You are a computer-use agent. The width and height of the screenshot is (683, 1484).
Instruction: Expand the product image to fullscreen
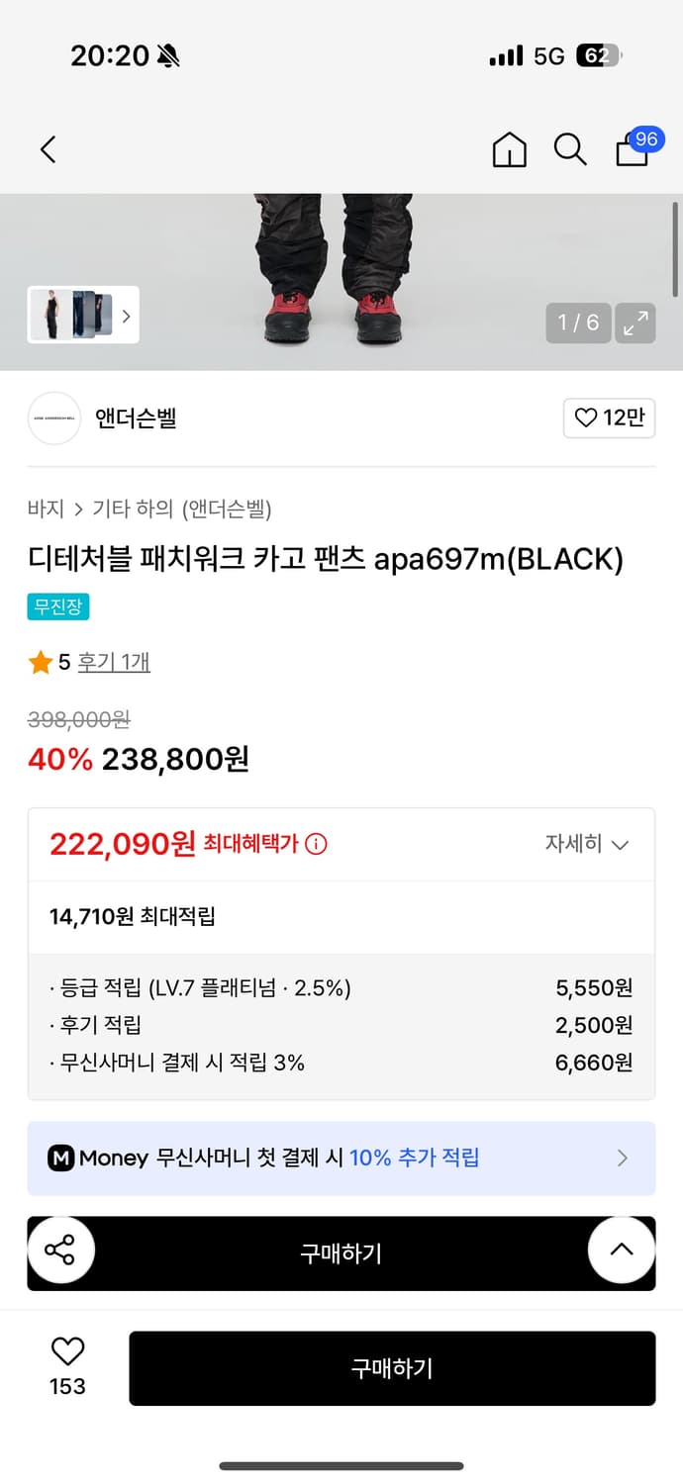[x=635, y=324]
